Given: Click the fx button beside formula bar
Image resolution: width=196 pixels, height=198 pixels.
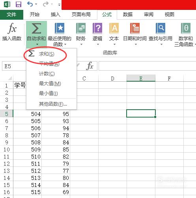Looking at the screenshot, I should click(90, 66).
